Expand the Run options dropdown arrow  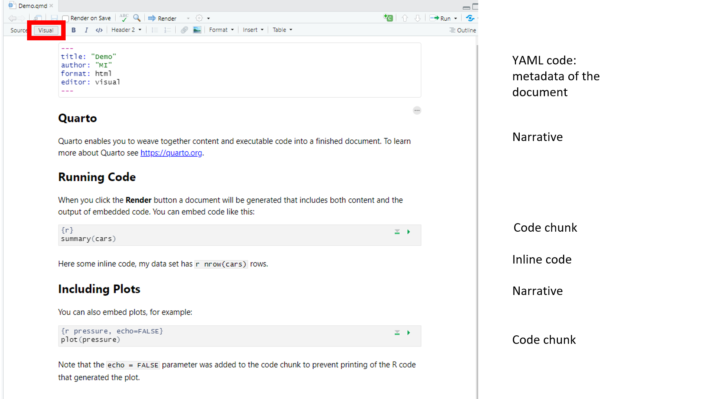[456, 19]
